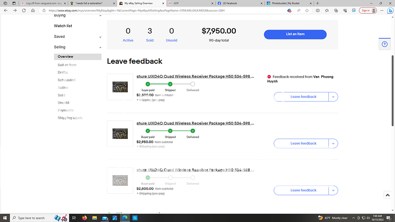This screenshot has width=395, height=222.
Task: Click the help question mark icon
Action: pyautogui.click(x=384, y=44)
